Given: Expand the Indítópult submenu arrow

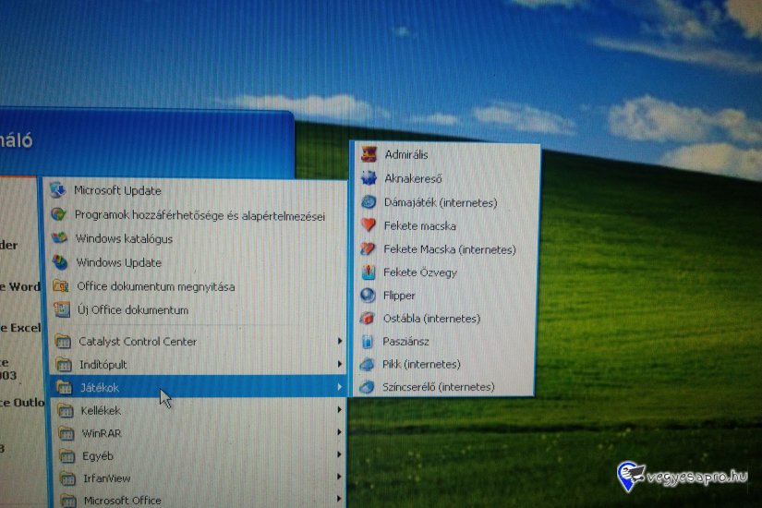Looking at the screenshot, I should point(340,364).
